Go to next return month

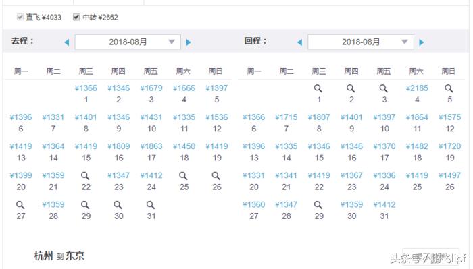[x=422, y=42]
